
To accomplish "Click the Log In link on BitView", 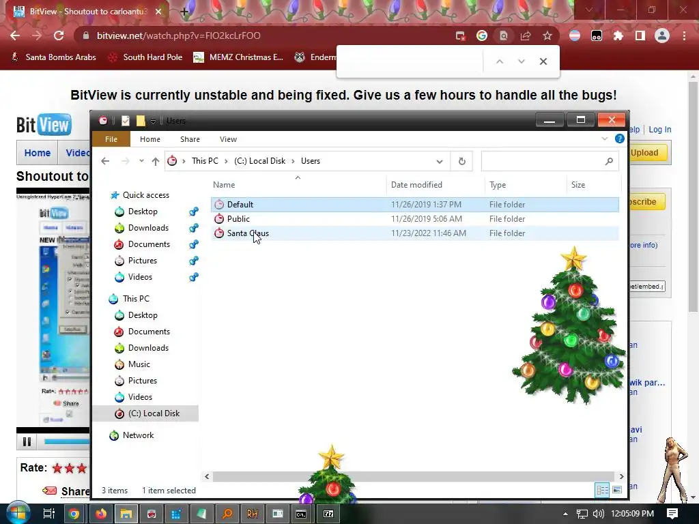I will (660, 129).
